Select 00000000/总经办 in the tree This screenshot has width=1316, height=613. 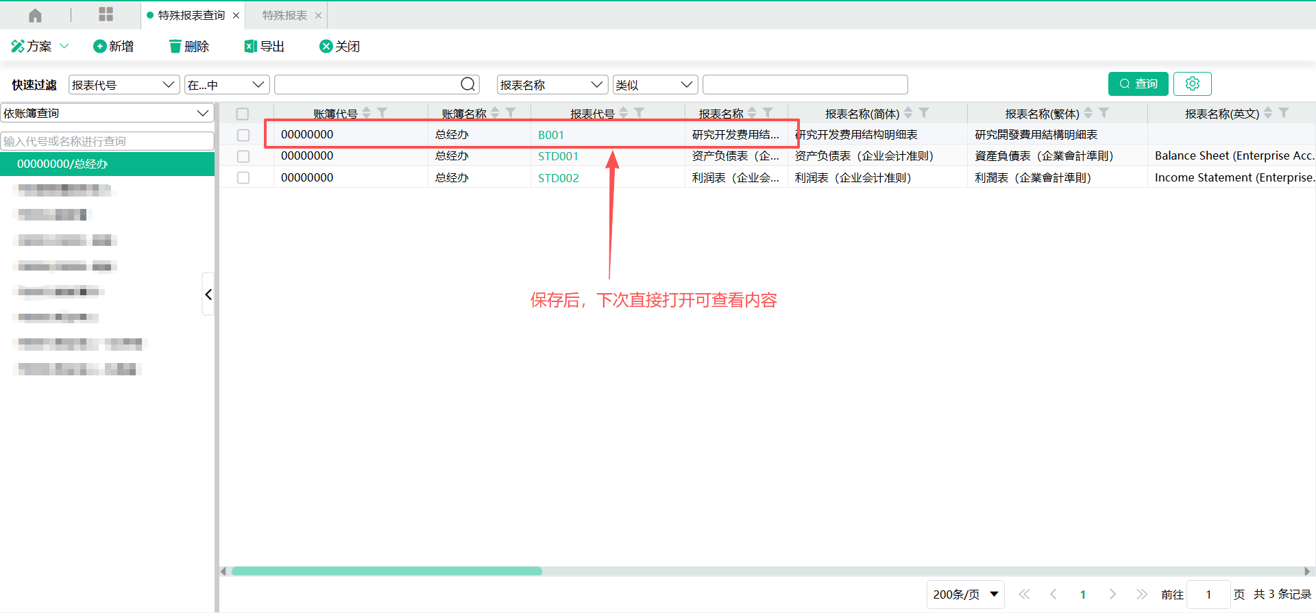tap(62, 164)
